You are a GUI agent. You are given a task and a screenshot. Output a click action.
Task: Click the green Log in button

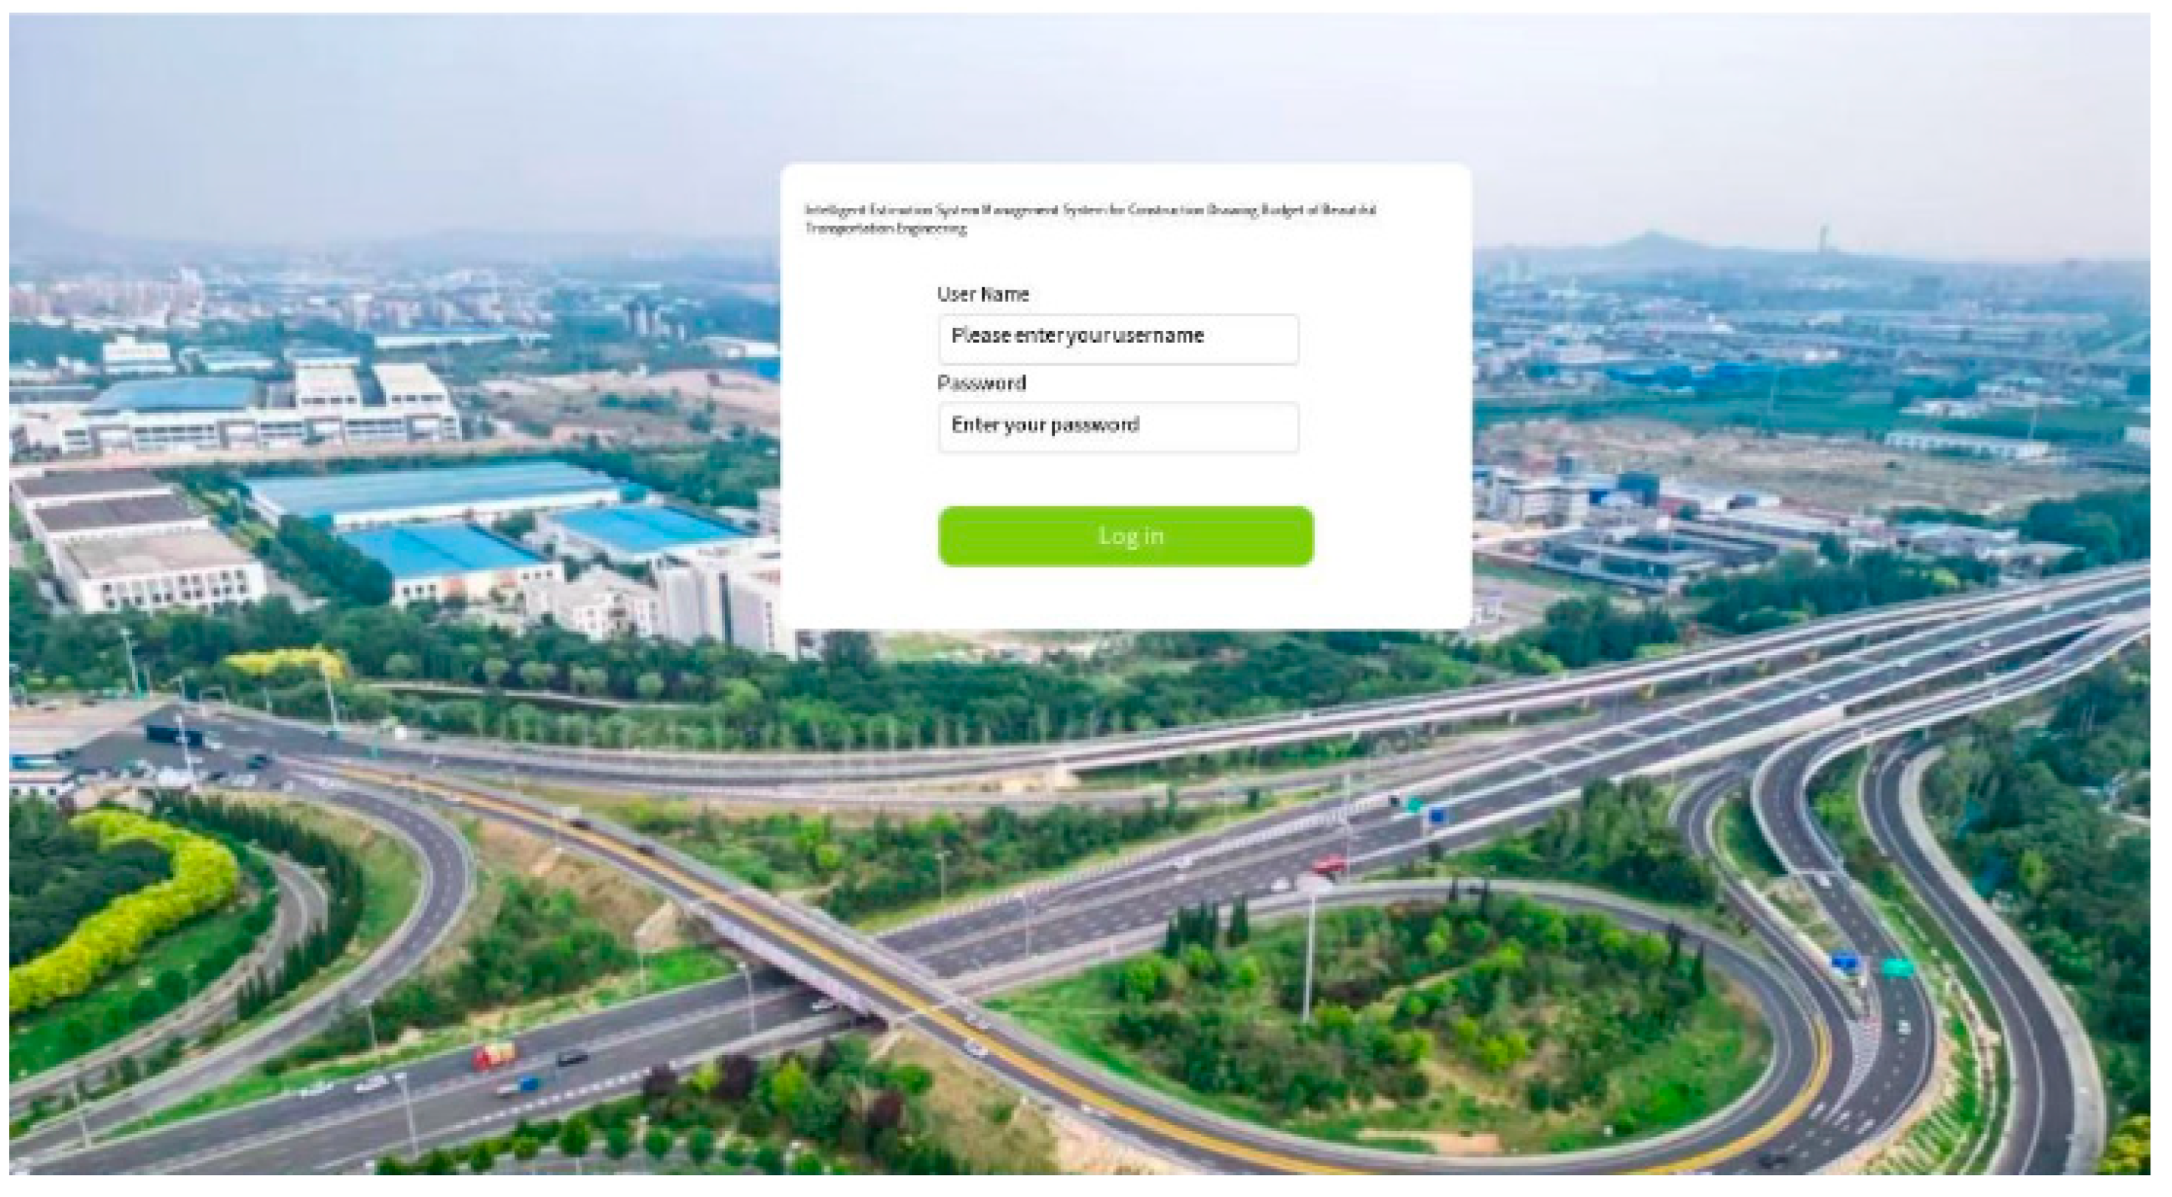(1125, 536)
